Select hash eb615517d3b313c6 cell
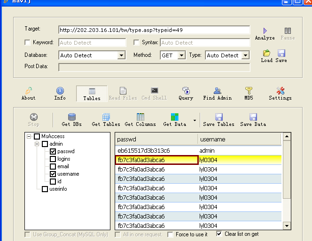The width and height of the screenshot is (312, 241). (156, 150)
